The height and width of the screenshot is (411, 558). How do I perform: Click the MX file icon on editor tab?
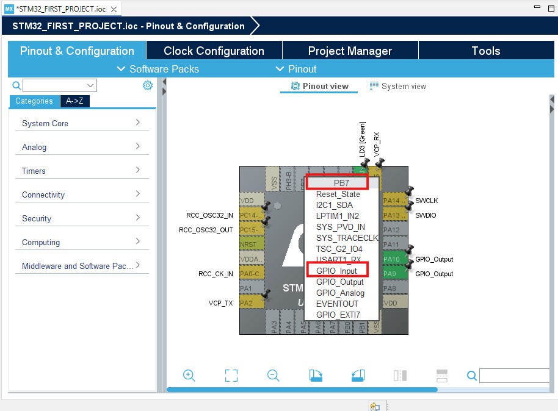coord(9,9)
